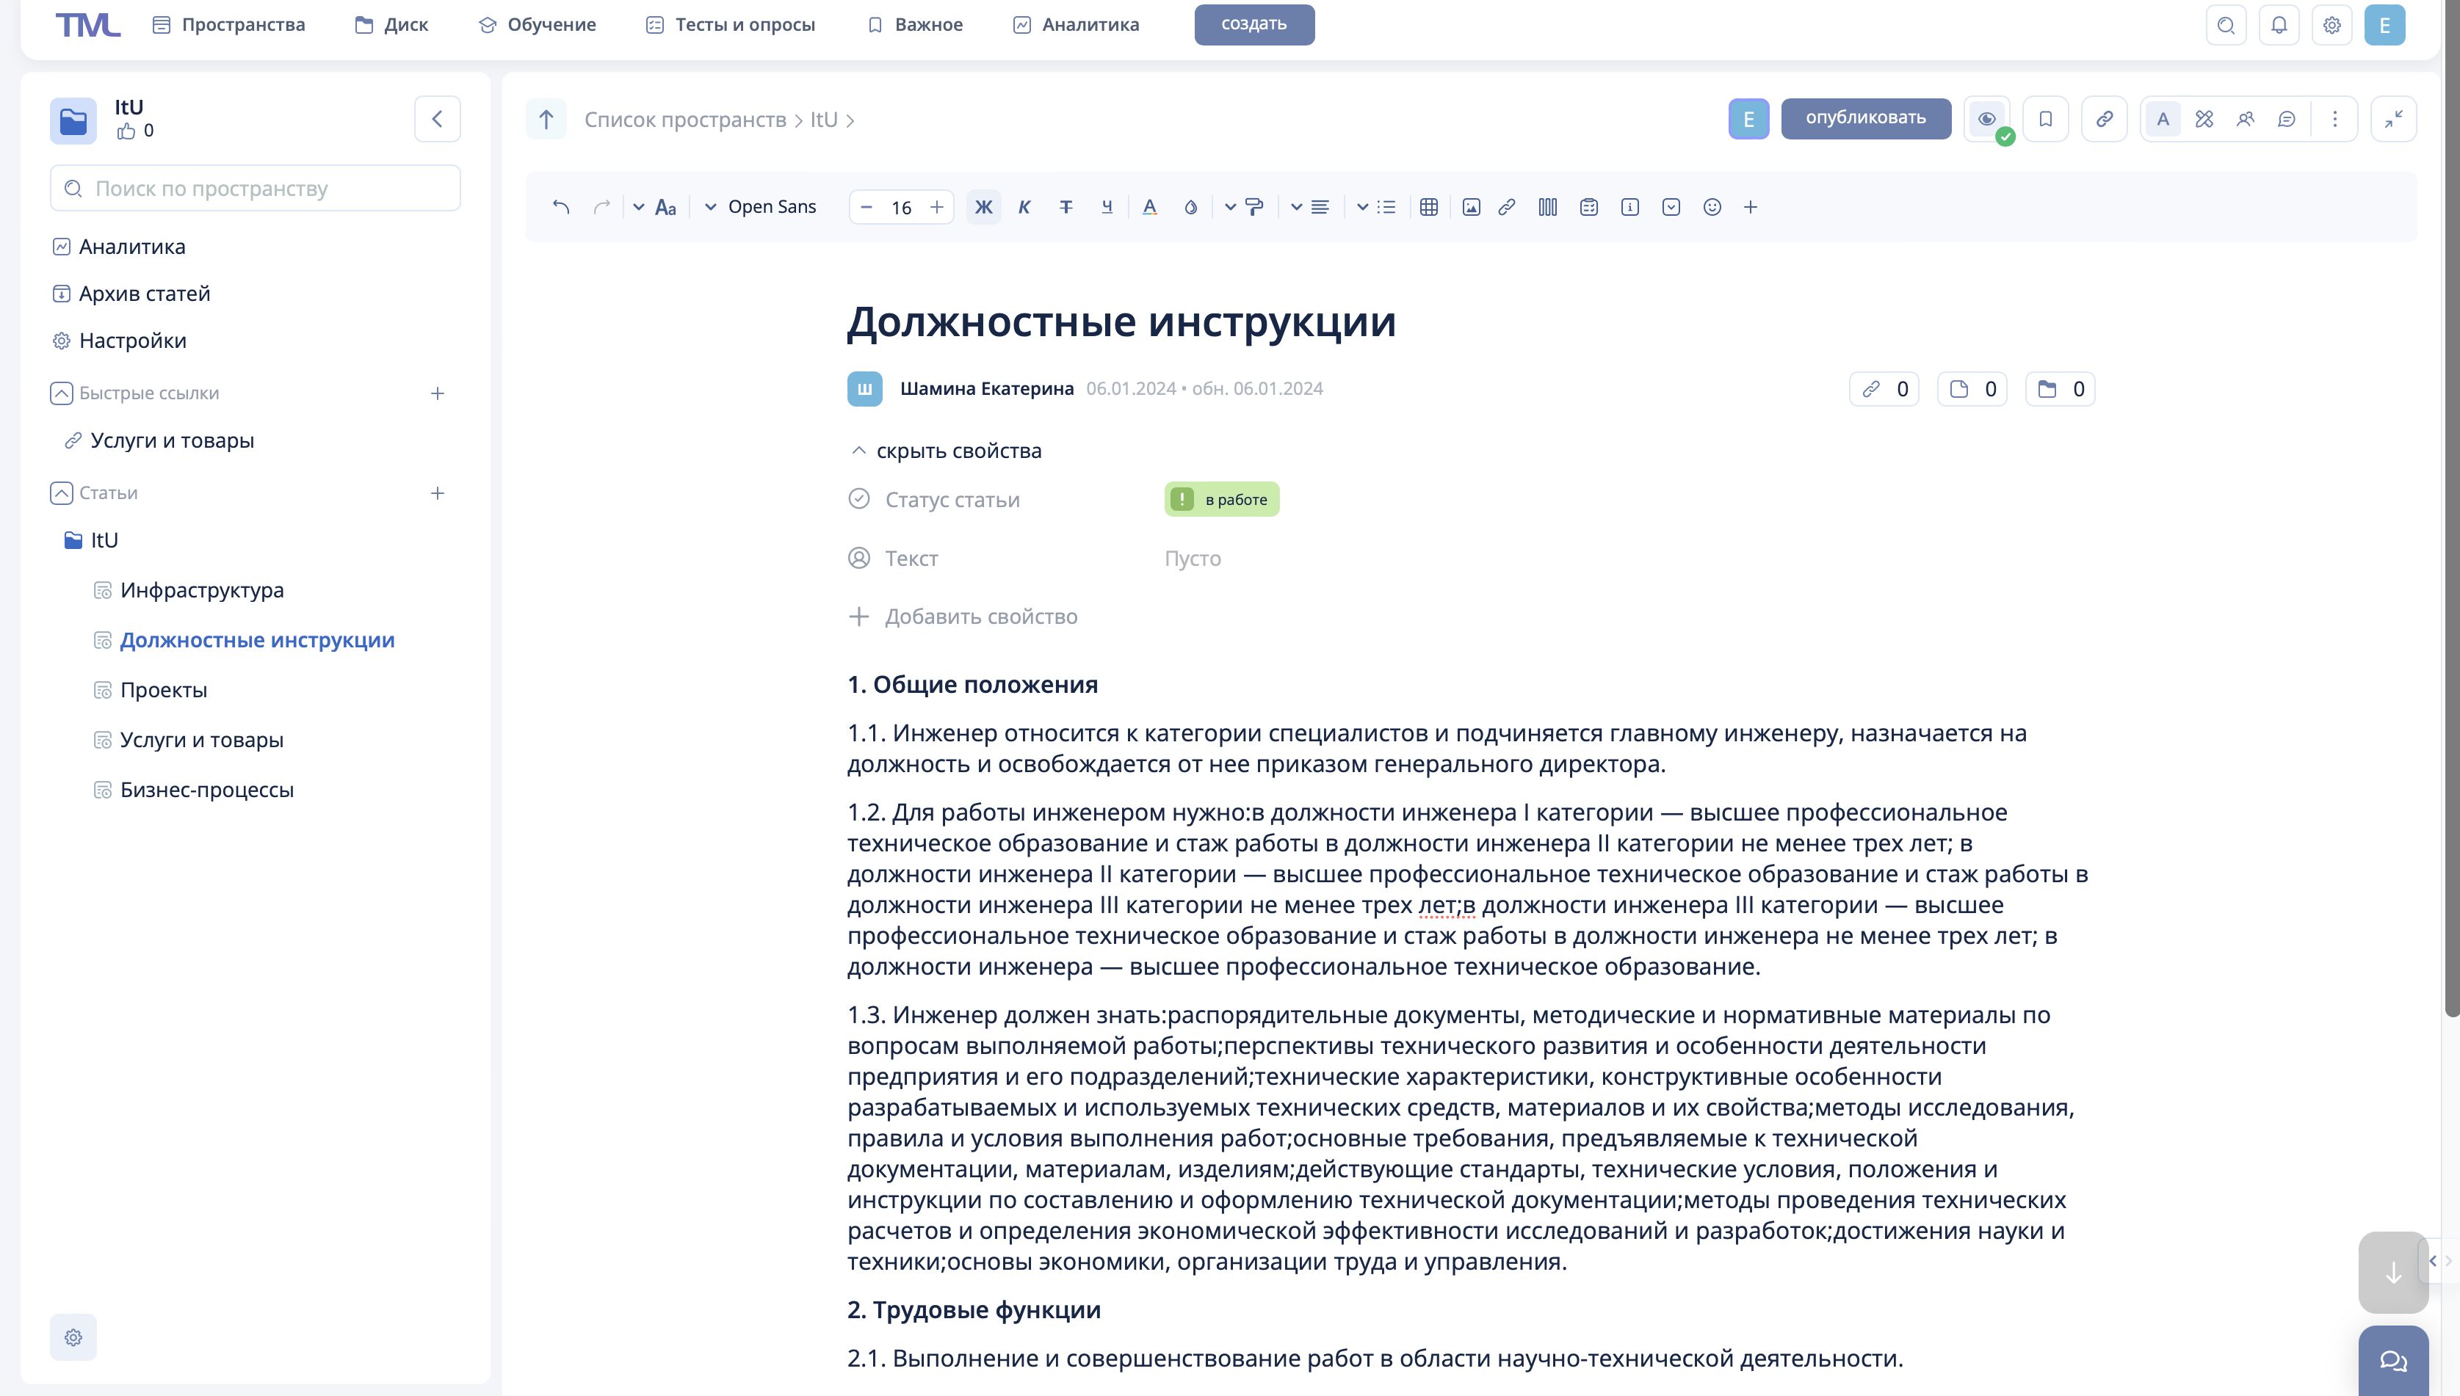Image resolution: width=2460 pixels, height=1396 pixels.
Task: Click the italic formatting icon
Action: pyautogui.click(x=1024, y=208)
